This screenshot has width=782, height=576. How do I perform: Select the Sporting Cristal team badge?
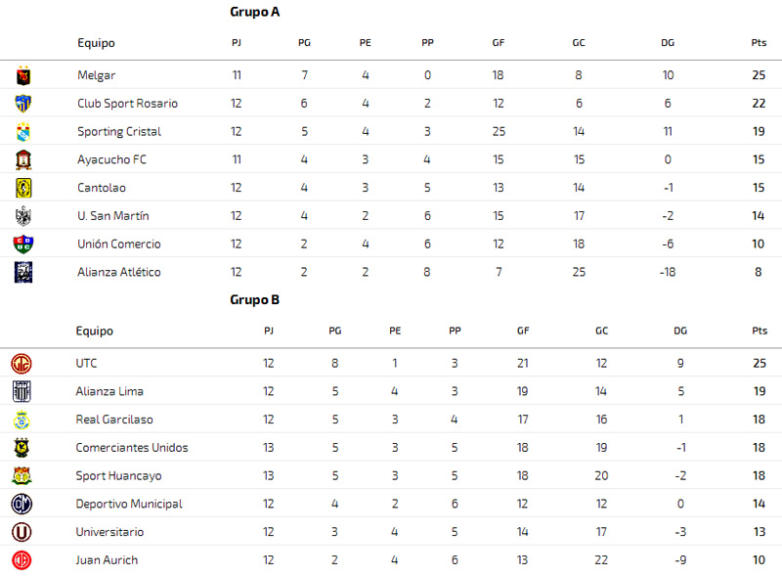pos(23,132)
